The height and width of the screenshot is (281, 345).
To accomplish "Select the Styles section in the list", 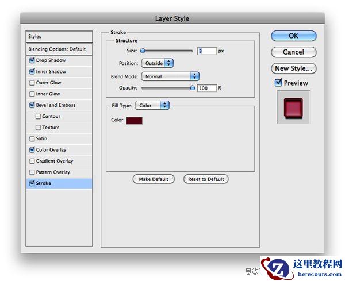I will pos(59,37).
